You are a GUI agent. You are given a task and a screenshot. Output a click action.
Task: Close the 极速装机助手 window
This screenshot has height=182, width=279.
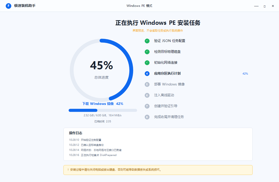coord(273,6)
